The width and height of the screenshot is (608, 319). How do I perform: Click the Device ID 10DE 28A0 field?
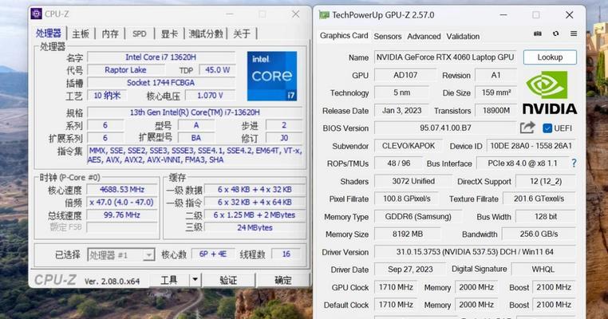[x=531, y=146]
